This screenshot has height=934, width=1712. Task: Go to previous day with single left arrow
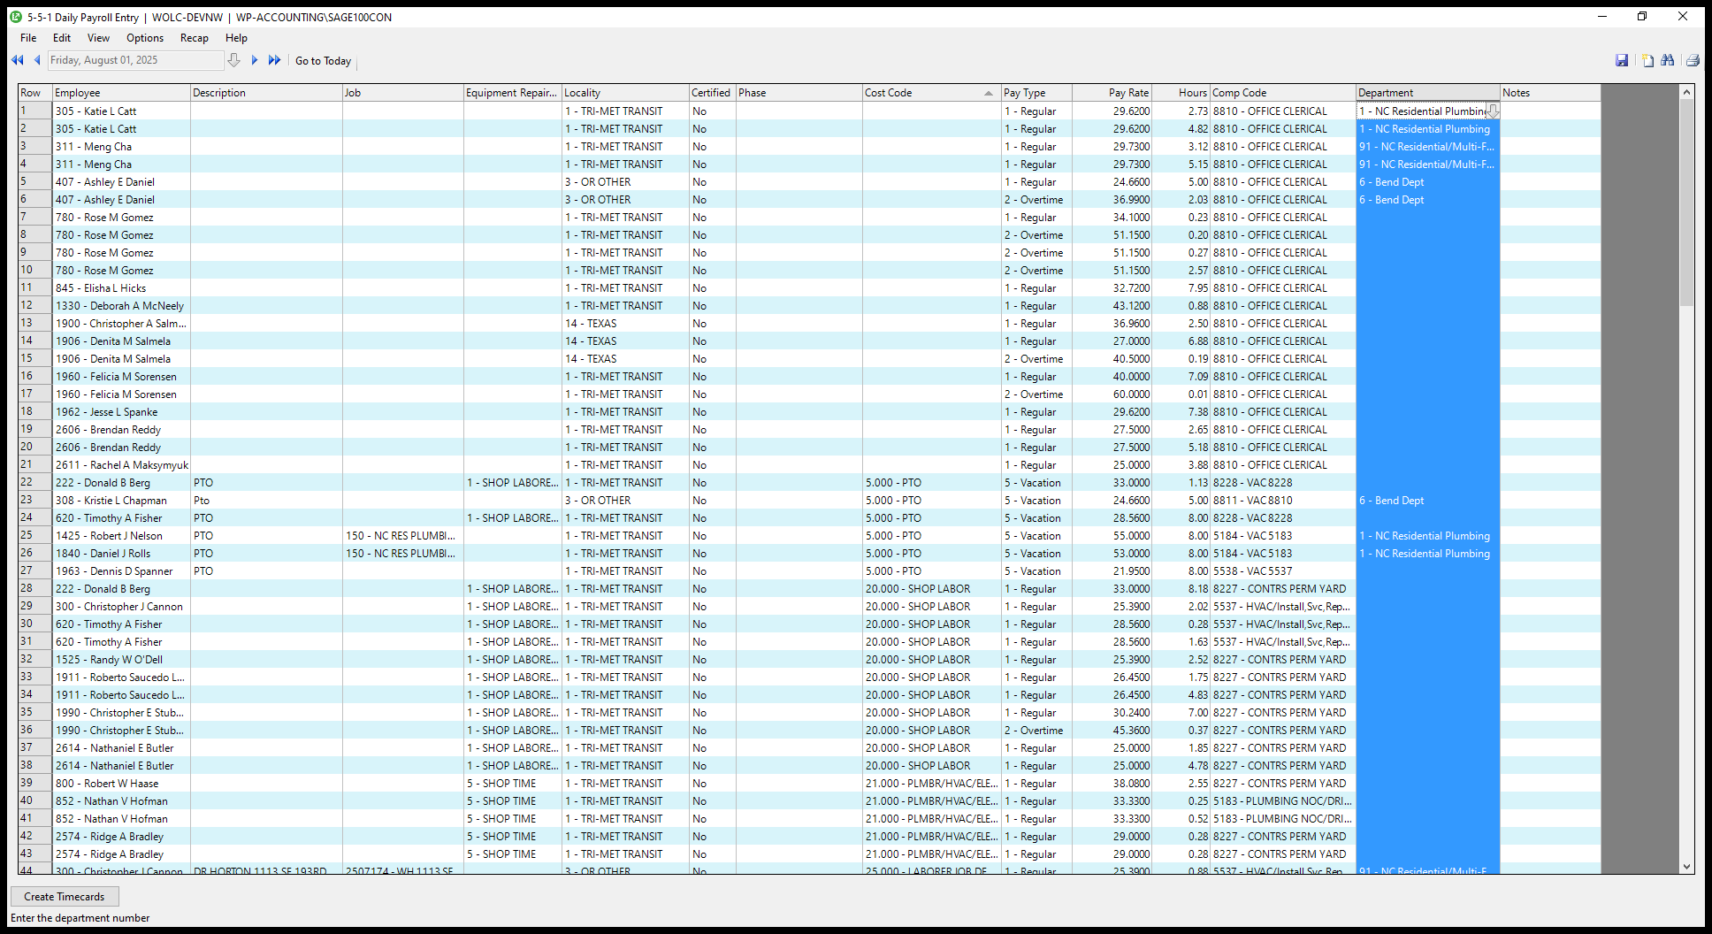point(37,60)
